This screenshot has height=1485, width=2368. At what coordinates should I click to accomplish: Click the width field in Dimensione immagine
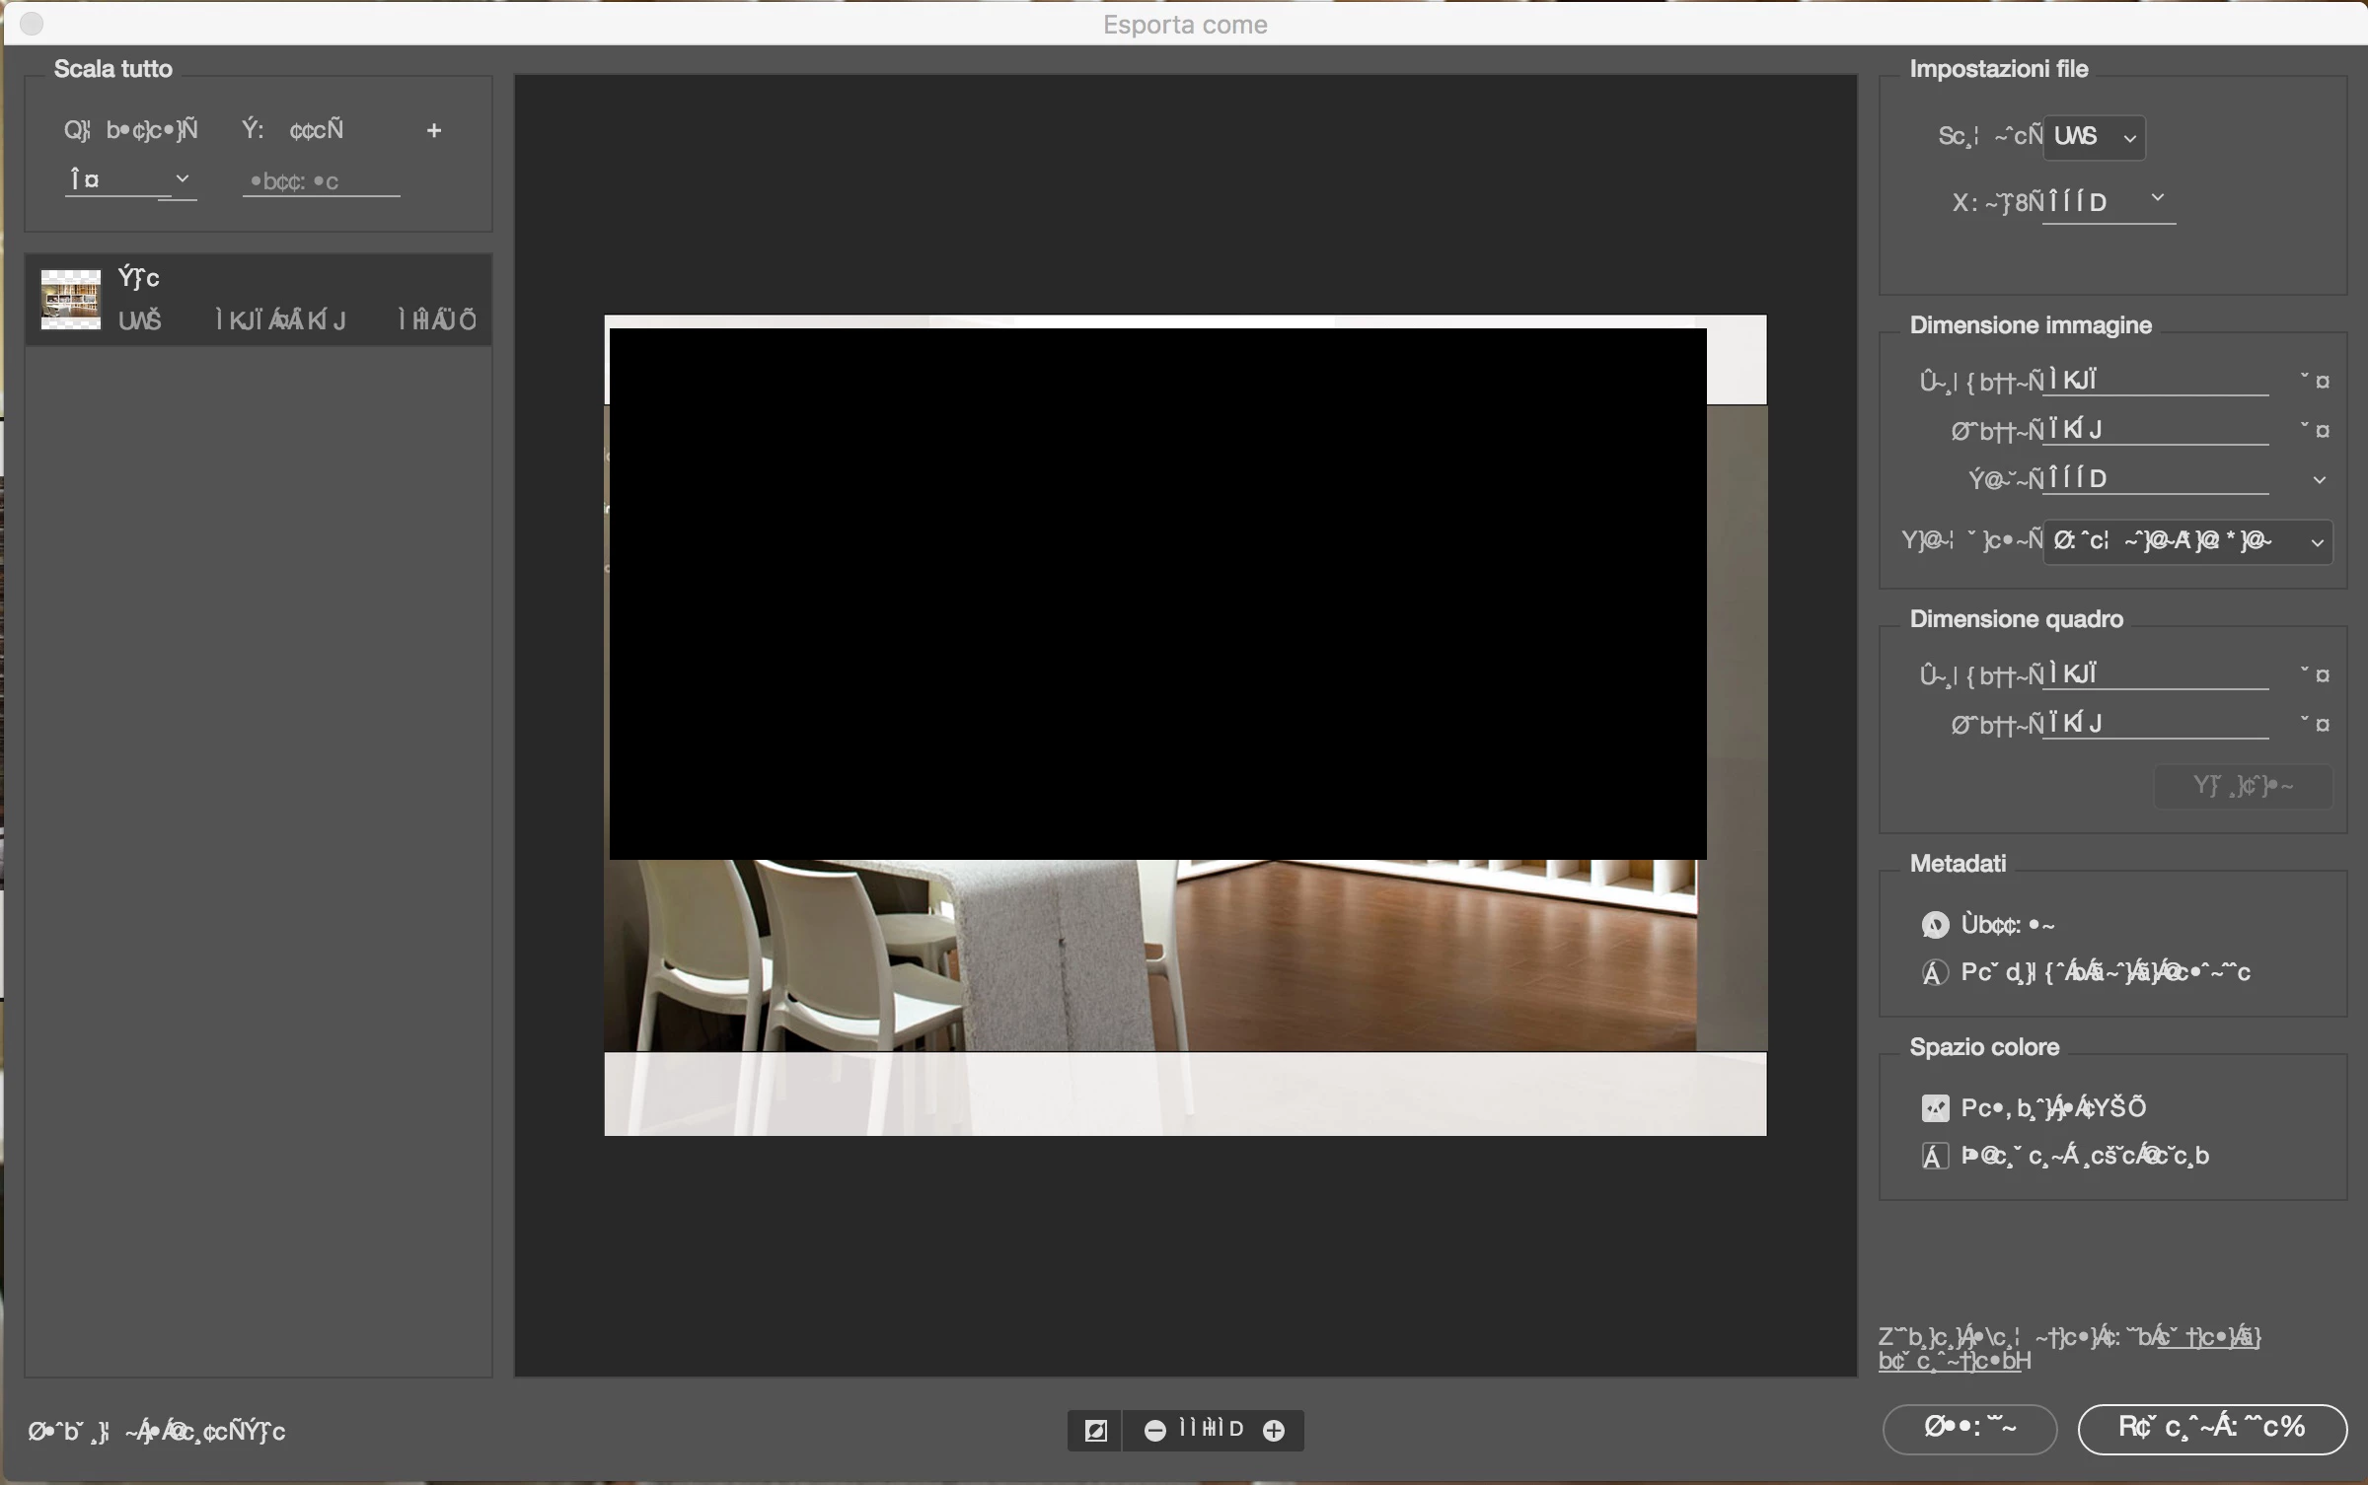tap(2155, 381)
